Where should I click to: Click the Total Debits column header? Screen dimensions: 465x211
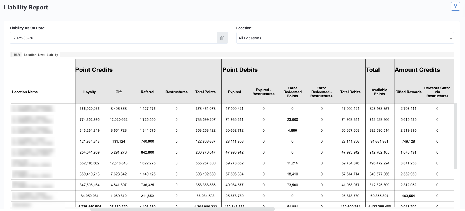(x=350, y=92)
